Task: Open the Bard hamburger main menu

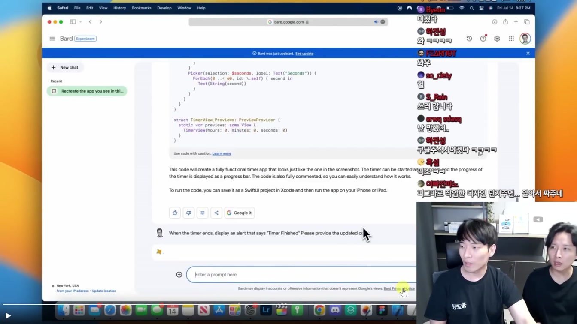Action: (52, 39)
